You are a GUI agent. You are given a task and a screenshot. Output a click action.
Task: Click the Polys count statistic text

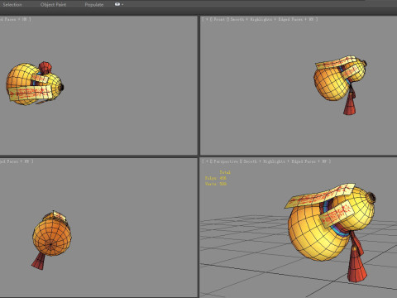click(216, 178)
